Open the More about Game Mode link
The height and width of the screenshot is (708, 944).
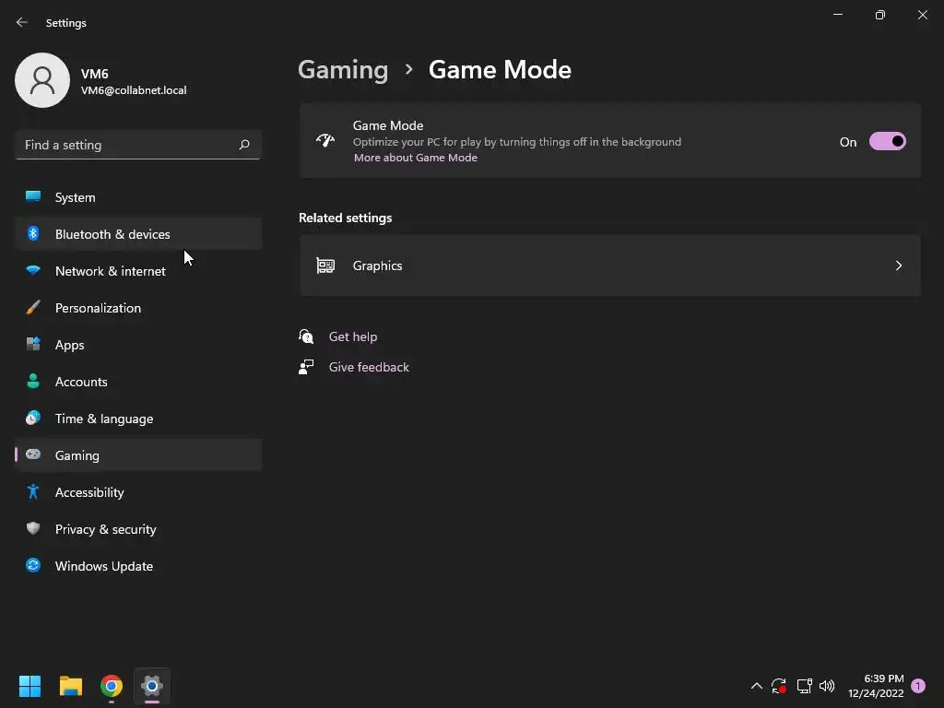tap(416, 158)
